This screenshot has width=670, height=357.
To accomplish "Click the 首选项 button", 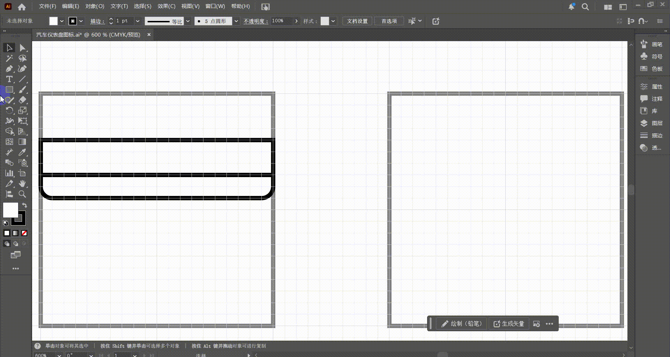I will [389, 21].
